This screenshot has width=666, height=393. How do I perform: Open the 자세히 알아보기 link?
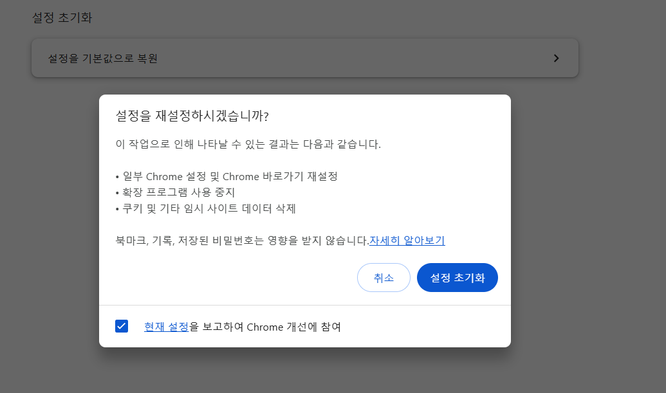407,241
